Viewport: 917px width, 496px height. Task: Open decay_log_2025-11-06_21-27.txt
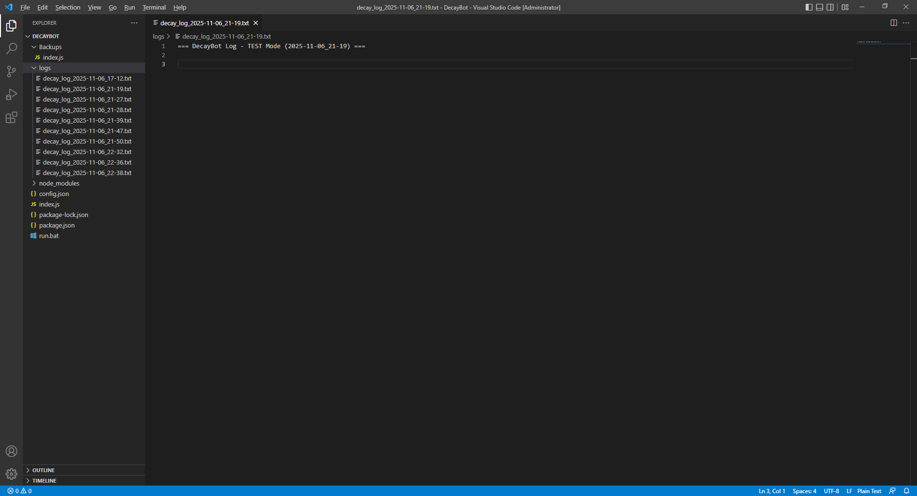pyautogui.click(x=84, y=99)
